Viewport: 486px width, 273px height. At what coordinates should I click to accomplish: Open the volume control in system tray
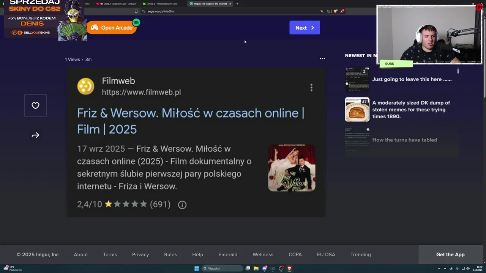pos(468,268)
